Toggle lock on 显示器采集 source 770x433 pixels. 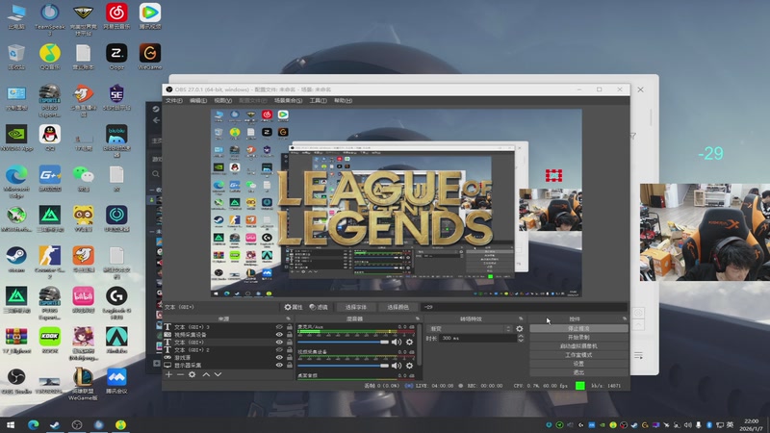(x=290, y=366)
